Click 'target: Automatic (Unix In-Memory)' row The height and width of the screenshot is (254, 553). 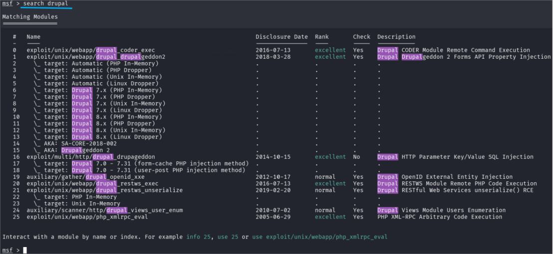point(98,77)
